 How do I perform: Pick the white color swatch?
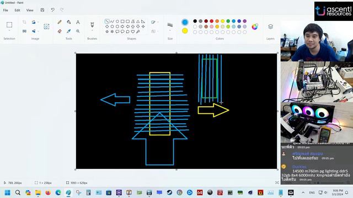(x=195, y=26)
